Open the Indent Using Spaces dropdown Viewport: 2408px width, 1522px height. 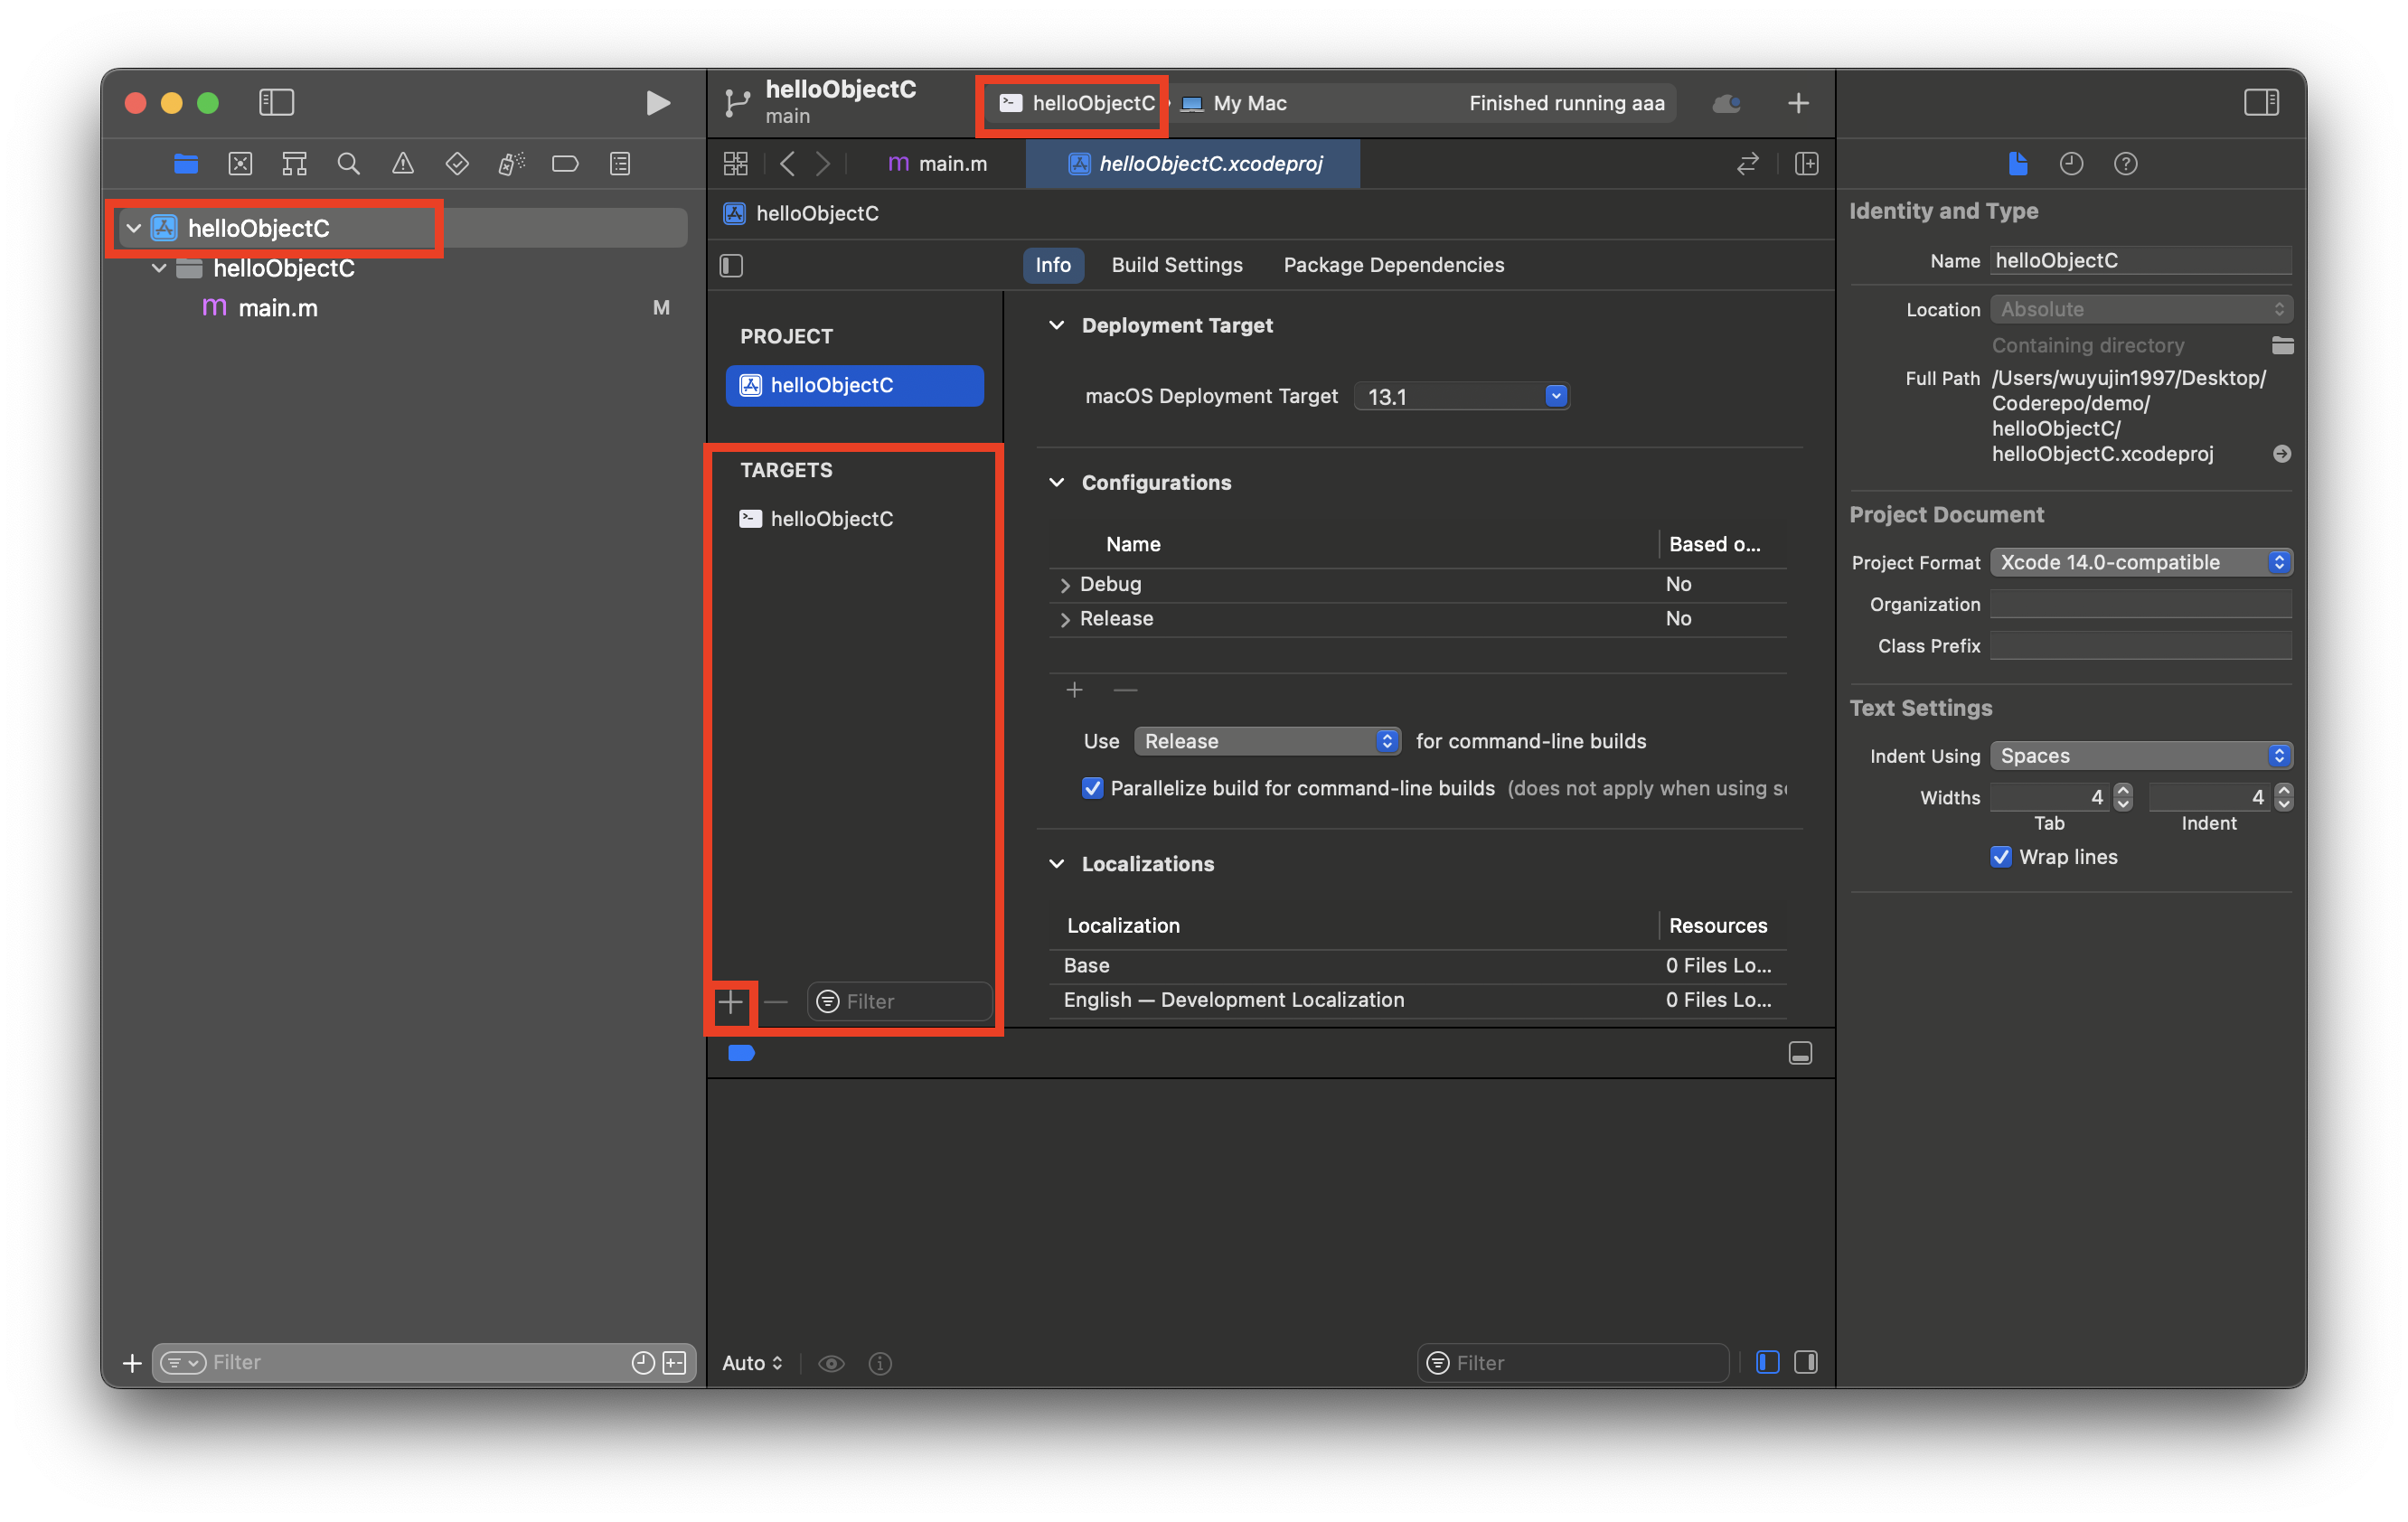coord(2141,755)
